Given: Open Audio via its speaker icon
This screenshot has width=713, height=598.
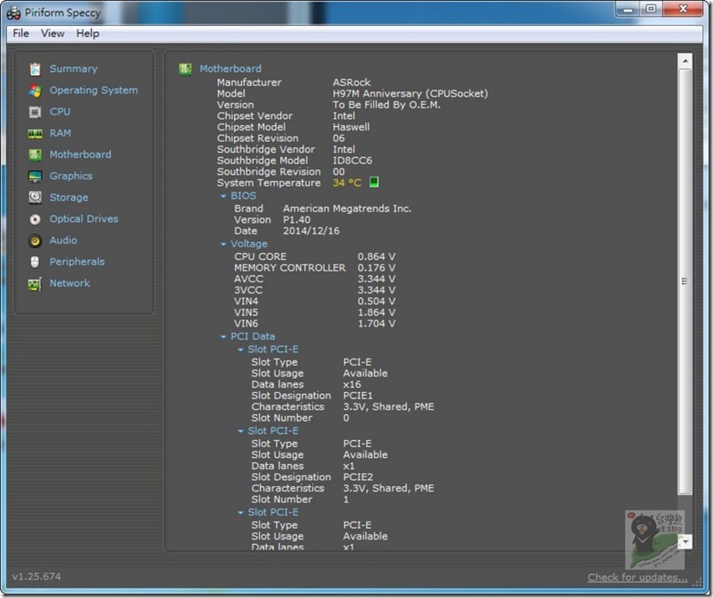Looking at the screenshot, I should 35,240.
